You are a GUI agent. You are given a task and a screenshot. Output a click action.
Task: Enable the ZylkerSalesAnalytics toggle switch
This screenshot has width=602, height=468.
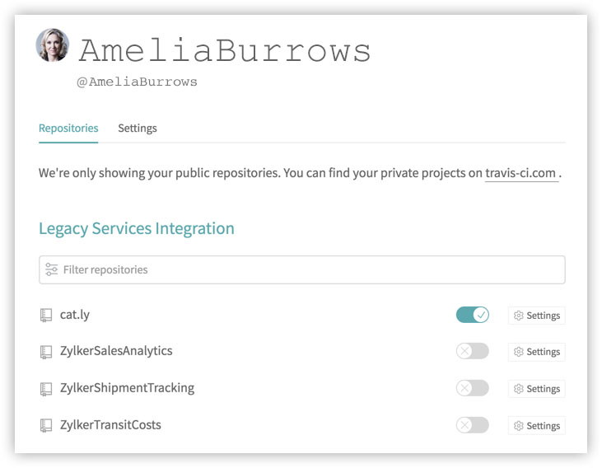472,351
